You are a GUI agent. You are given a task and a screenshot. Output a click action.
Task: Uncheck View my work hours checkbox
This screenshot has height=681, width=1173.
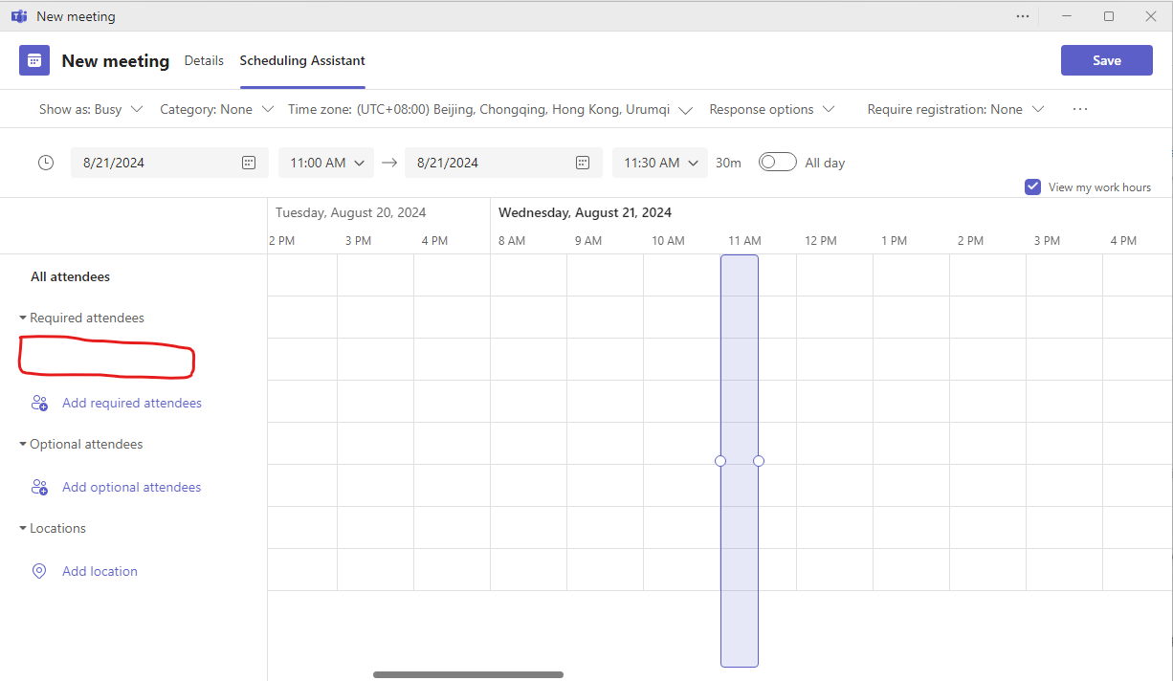pyautogui.click(x=1032, y=187)
